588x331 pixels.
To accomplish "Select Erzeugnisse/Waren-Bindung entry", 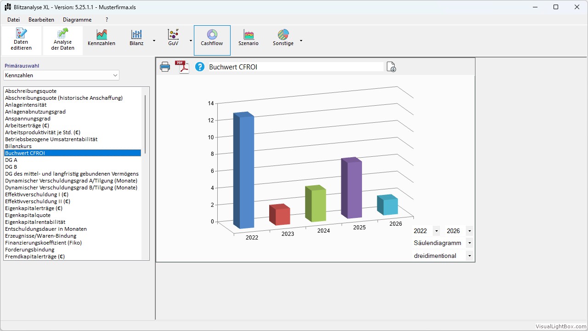I will pyautogui.click(x=73, y=236).
